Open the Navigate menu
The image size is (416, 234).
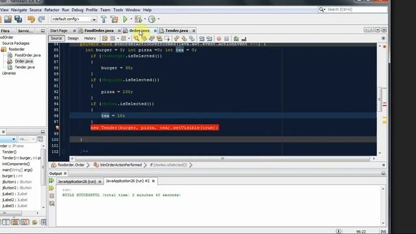pyautogui.click(x=19, y=10)
